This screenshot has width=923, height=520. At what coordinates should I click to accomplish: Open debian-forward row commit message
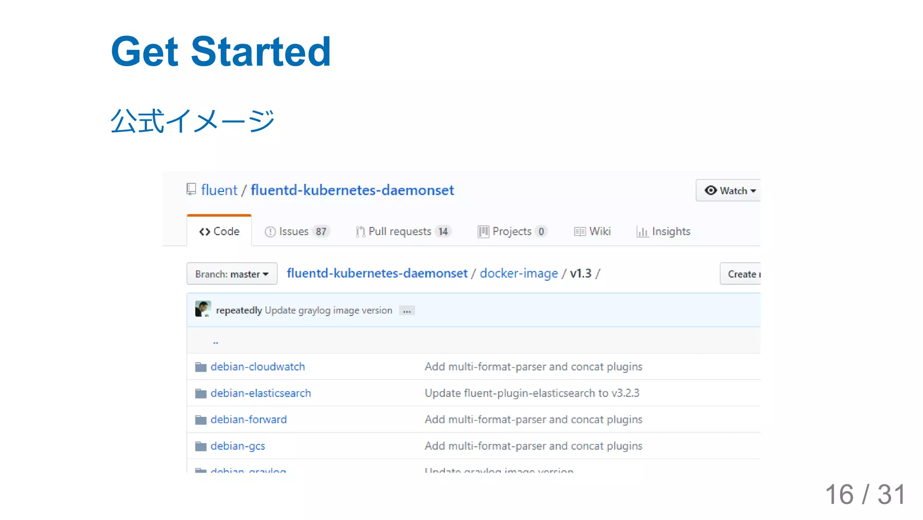(534, 420)
